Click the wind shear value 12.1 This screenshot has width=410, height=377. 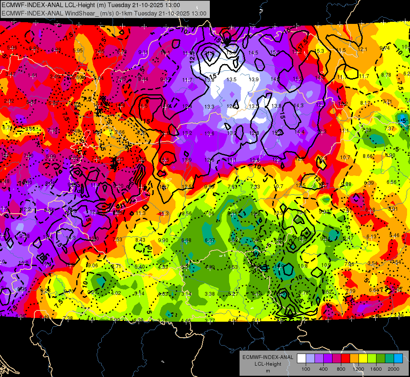coord(362,49)
